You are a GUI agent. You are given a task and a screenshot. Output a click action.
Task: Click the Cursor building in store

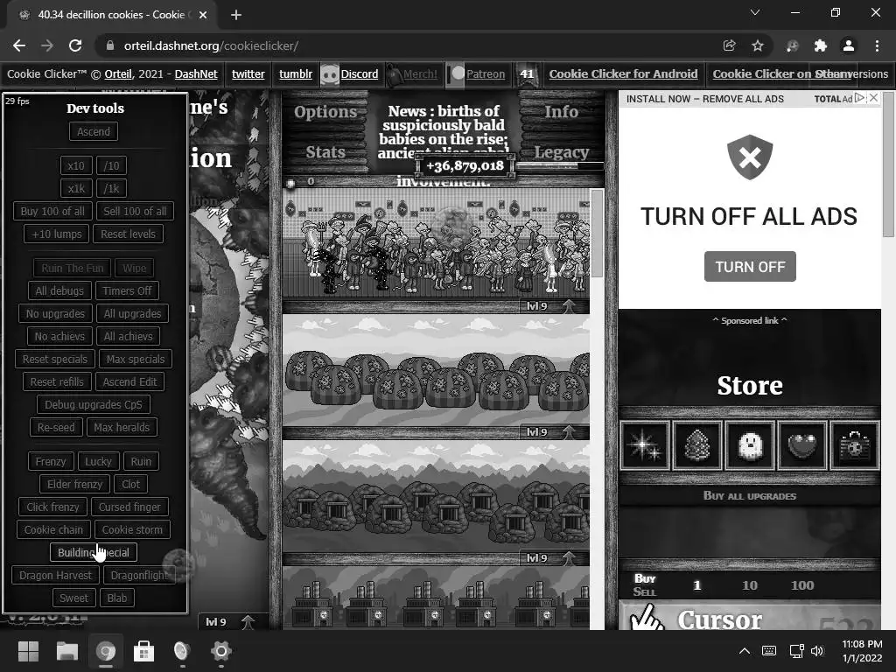pyautogui.click(x=749, y=616)
